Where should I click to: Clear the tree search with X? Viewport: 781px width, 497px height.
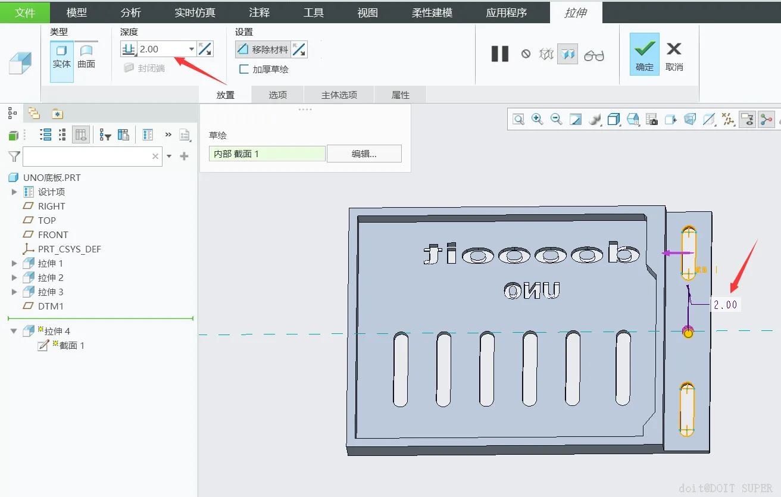tap(156, 157)
